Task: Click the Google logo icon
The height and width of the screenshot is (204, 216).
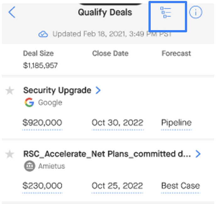Action: click(x=29, y=102)
